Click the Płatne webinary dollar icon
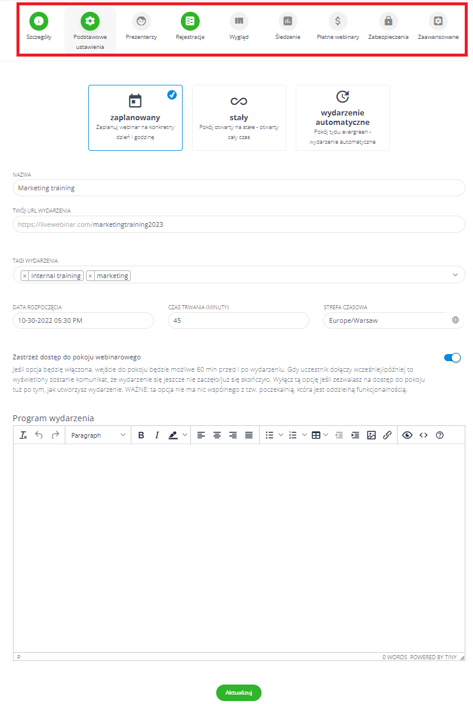The height and width of the screenshot is (704, 473). click(x=338, y=22)
